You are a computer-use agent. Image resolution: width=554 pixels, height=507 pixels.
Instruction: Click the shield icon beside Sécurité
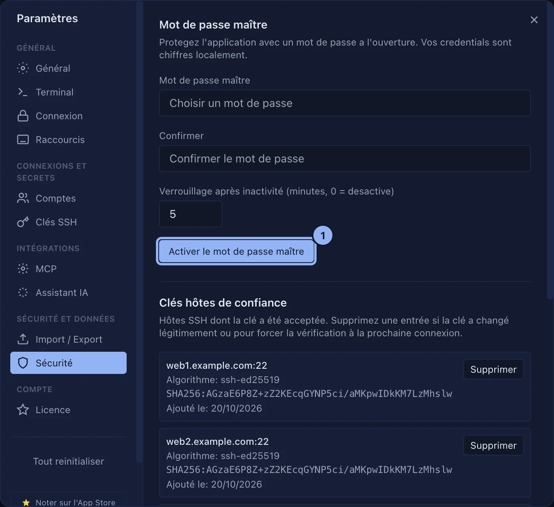23,363
